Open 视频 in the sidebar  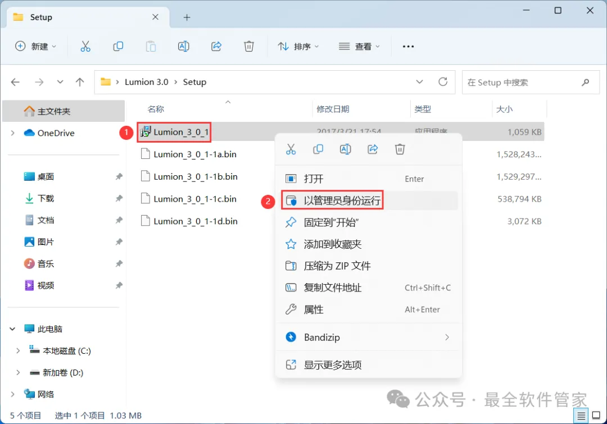(46, 285)
